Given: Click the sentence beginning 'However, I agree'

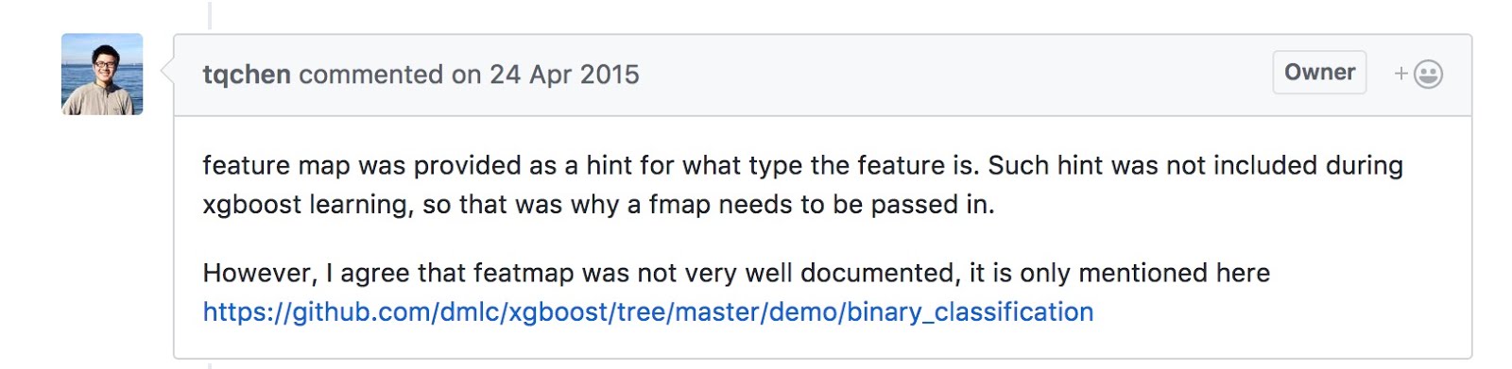Looking at the screenshot, I should 736,274.
